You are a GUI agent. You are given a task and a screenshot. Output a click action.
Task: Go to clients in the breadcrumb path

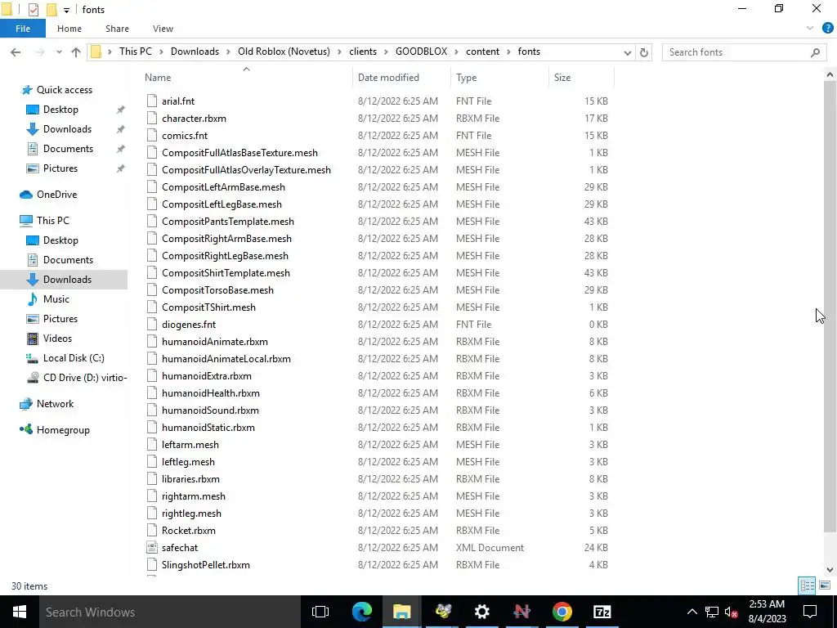coord(363,52)
